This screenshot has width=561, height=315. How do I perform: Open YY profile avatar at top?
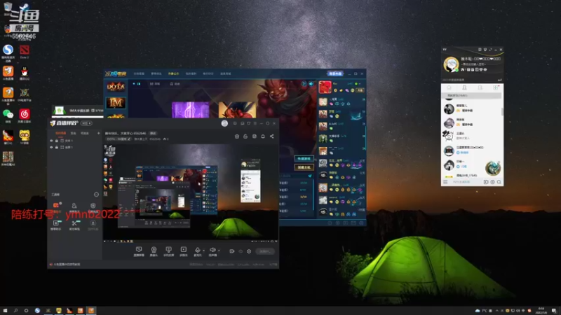(451, 64)
